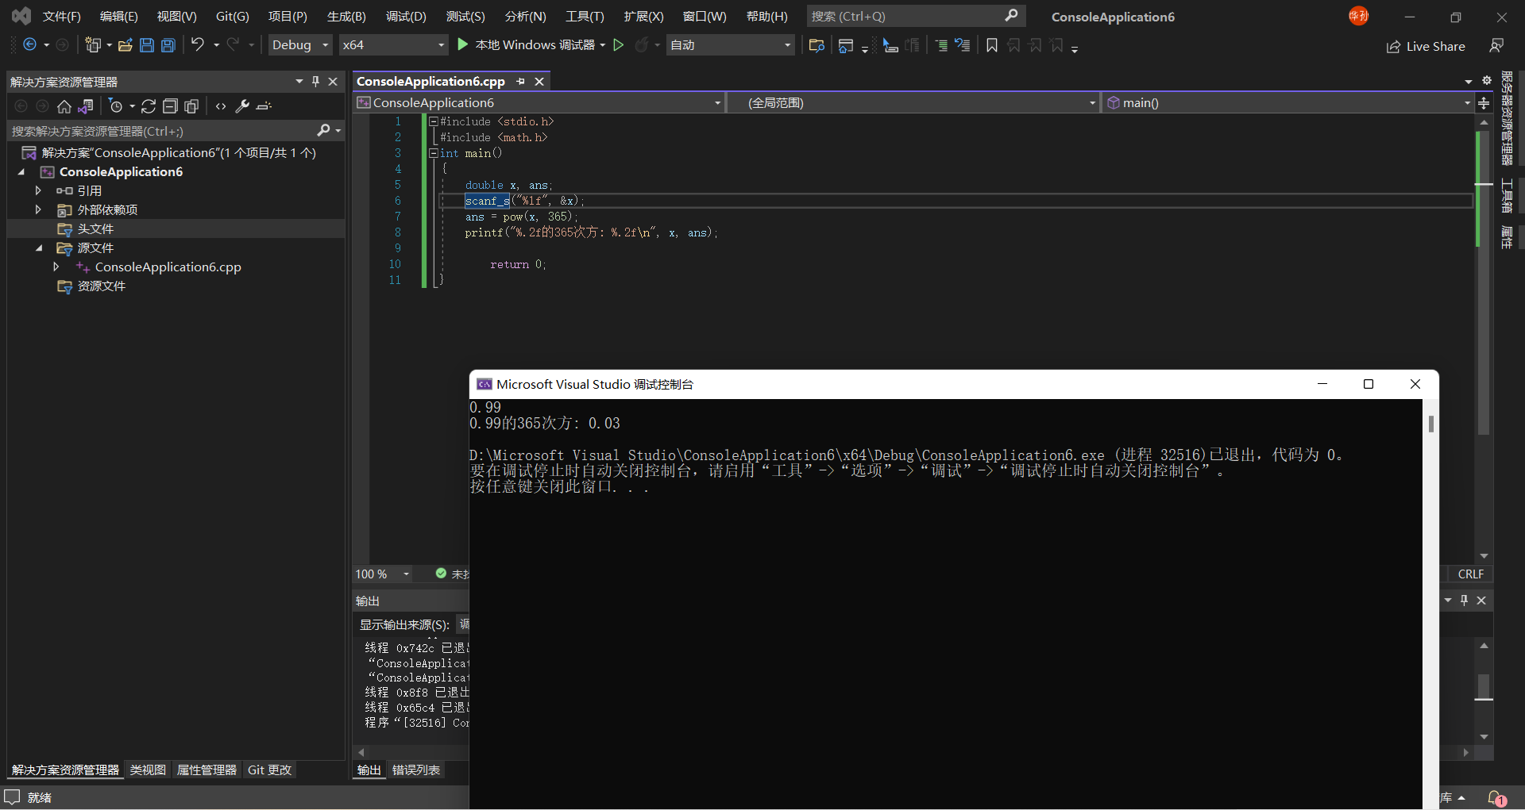Viewport: 1525px width, 810px height.
Task: Open properties with the wrench icon
Action: [x=243, y=106]
